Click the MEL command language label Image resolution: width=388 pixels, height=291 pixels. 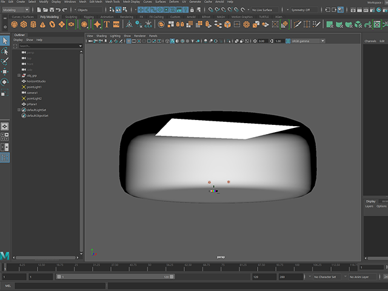(8, 286)
